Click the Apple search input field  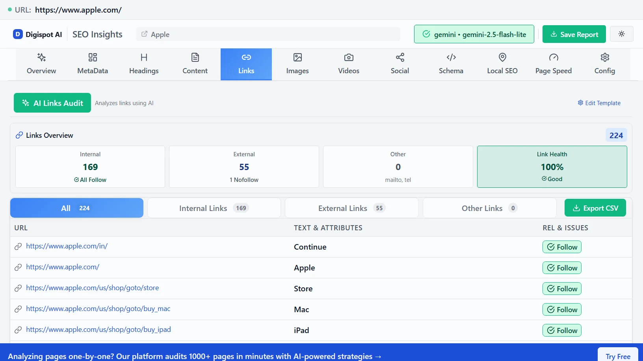coord(268,34)
